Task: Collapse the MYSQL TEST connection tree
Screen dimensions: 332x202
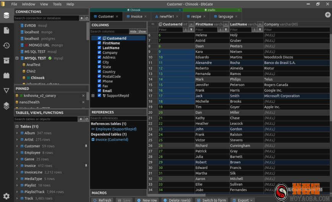Action: click(x=17, y=58)
